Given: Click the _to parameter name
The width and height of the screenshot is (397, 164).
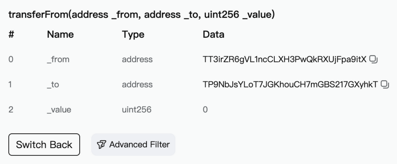Looking at the screenshot, I should tap(53, 85).
